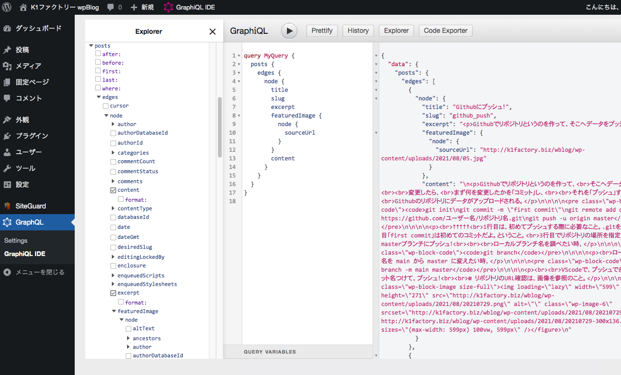Click the コメント bubble sidebar icon
The image size is (621, 375).
coord(7,99)
